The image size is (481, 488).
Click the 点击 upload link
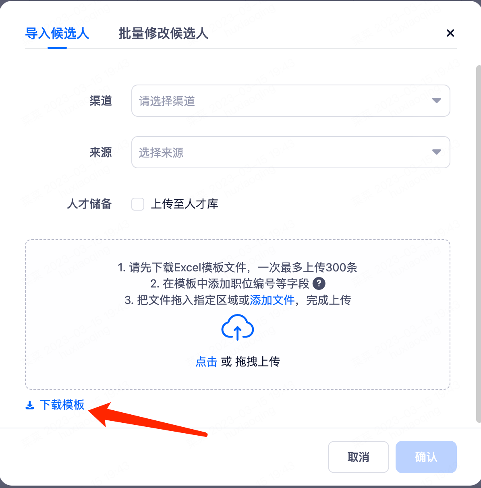(x=206, y=362)
